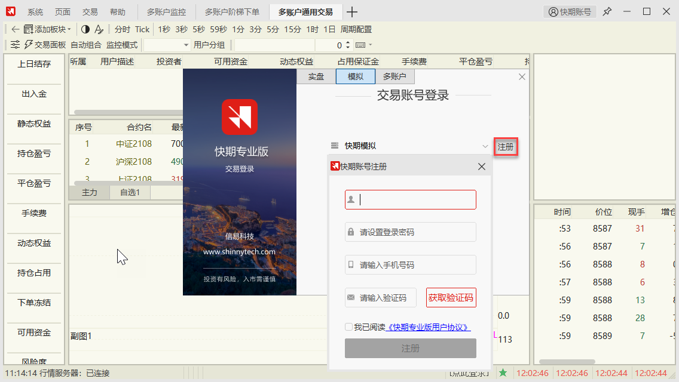Viewport: 679px width, 382px height.
Task: Close the 快期账号注册 window
Action: pos(482,167)
